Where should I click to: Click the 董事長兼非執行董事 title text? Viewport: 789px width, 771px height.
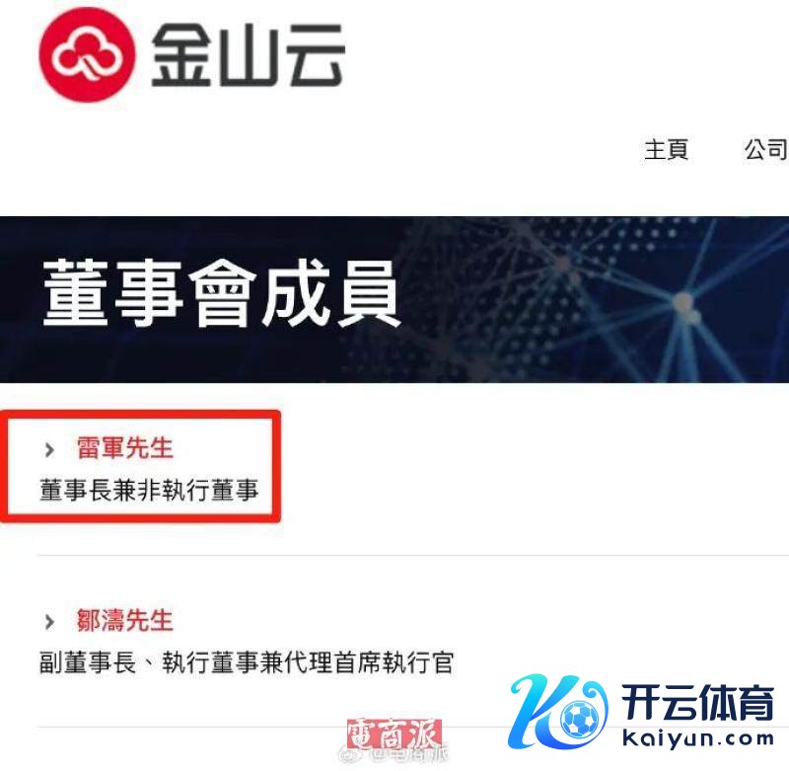click(149, 490)
